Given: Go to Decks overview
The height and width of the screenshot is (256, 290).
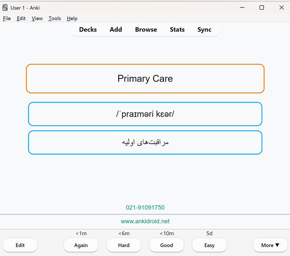Looking at the screenshot, I should 88,30.
